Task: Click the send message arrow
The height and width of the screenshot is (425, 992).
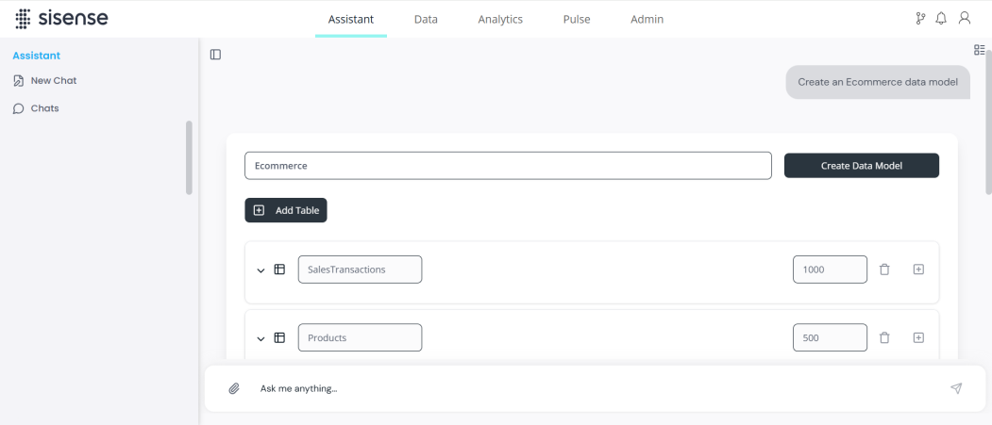Action: point(956,388)
